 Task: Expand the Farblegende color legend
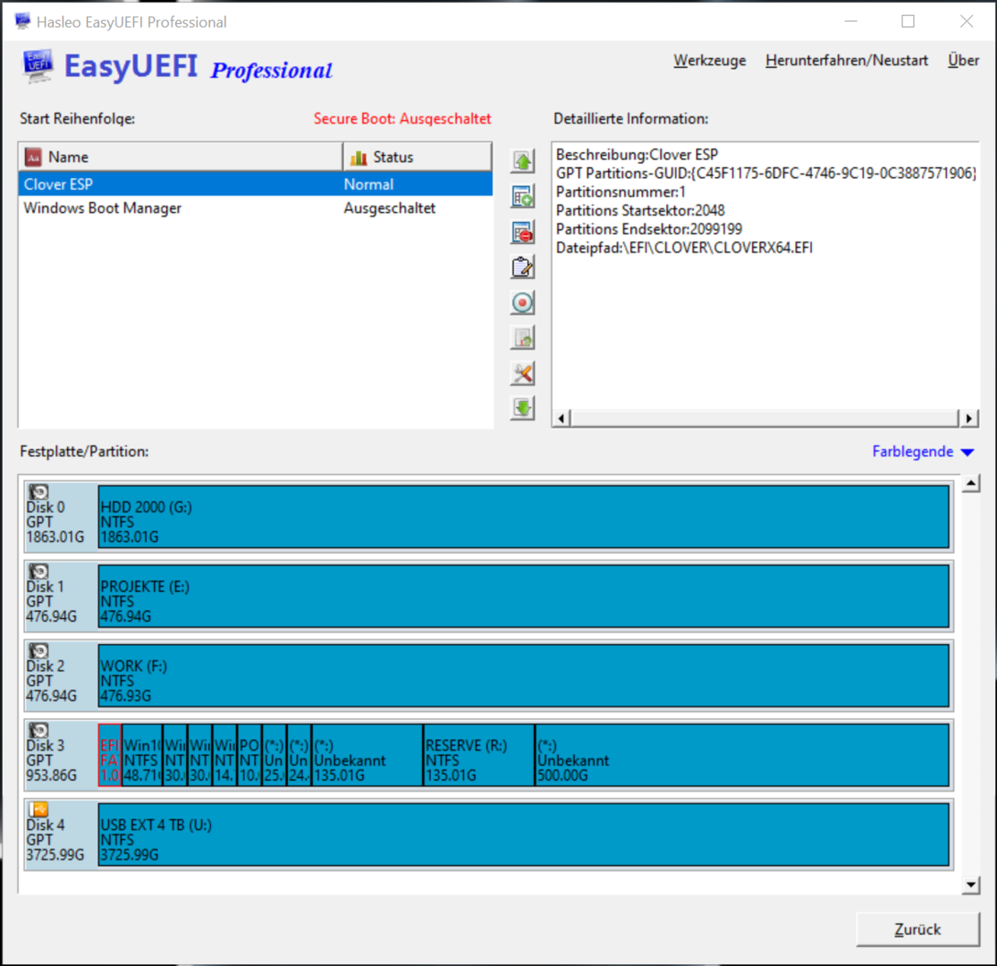(x=923, y=452)
